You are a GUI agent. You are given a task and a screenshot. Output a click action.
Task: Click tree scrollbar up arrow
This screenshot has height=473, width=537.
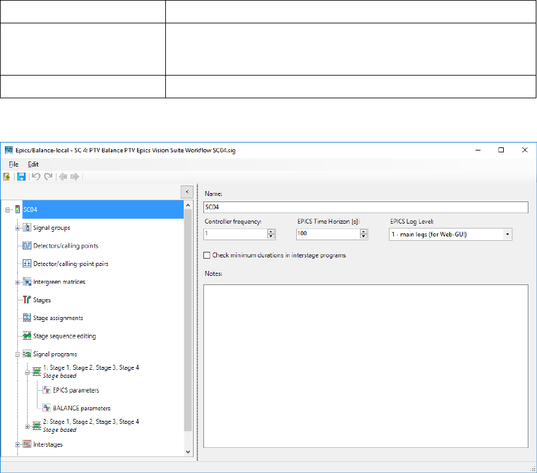click(x=188, y=205)
